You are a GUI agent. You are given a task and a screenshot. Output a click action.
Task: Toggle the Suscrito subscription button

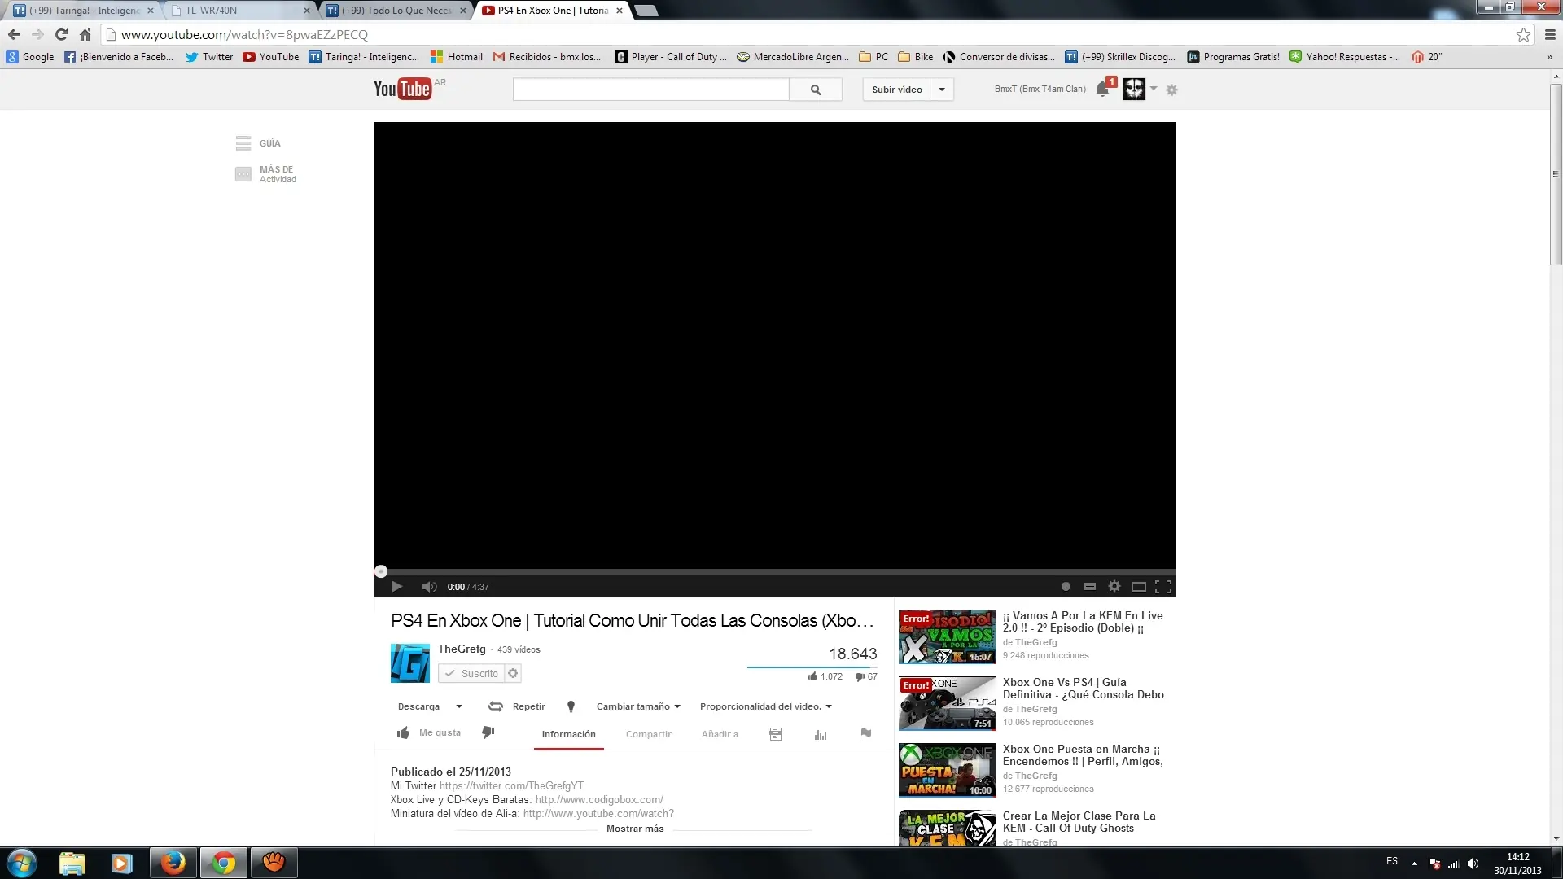471,673
